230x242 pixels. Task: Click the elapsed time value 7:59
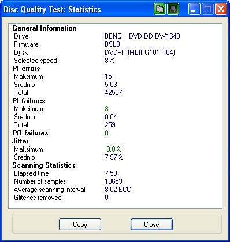(111, 173)
